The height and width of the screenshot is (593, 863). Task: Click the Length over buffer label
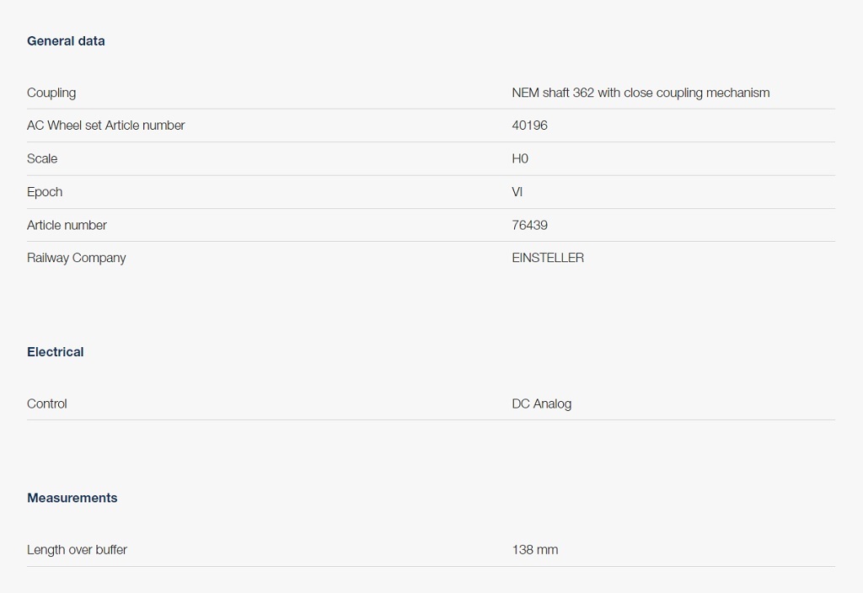(x=77, y=550)
